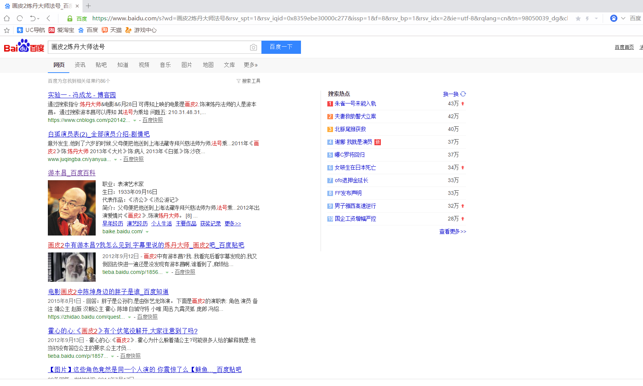Click the 游本昌 portrait thumbnail
The image size is (643, 386).
(72, 208)
